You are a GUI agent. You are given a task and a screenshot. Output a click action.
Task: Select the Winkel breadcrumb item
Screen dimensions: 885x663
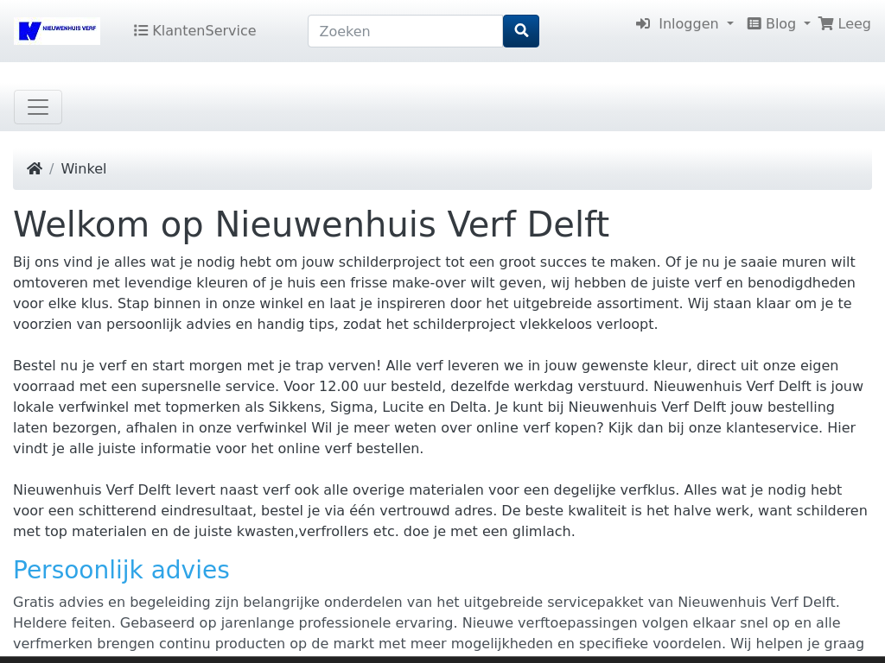pyautogui.click(x=84, y=169)
